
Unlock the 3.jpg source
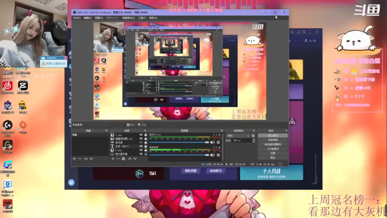(x=146, y=135)
